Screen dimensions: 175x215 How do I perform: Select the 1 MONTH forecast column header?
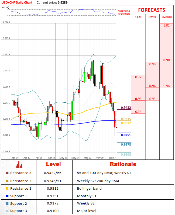[166, 17]
